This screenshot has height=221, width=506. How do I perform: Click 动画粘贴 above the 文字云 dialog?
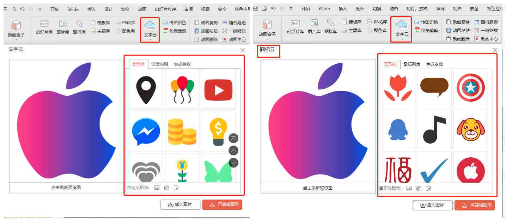[x=206, y=31]
